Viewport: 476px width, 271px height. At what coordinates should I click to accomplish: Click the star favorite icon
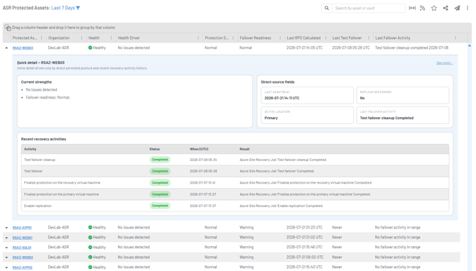434,9
